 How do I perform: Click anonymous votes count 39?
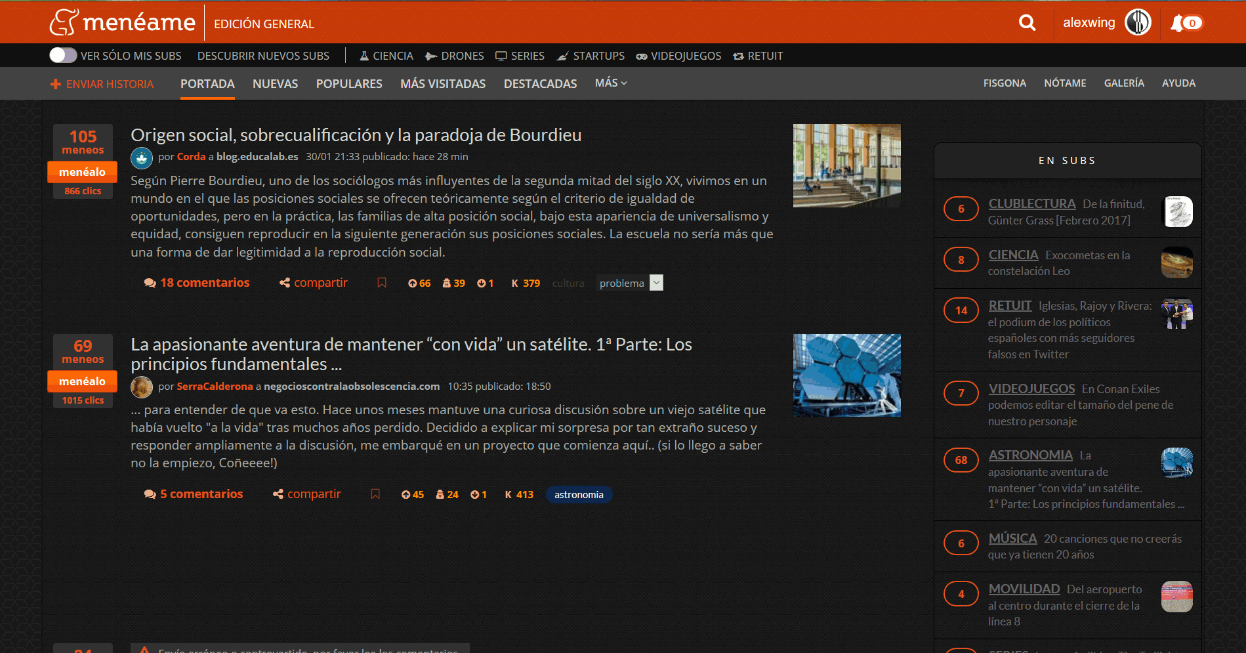point(454,284)
